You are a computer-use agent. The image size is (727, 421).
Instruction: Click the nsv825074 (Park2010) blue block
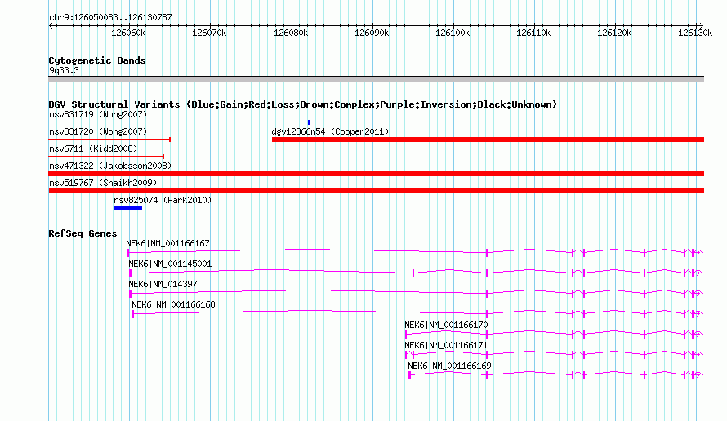click(128, 208)
